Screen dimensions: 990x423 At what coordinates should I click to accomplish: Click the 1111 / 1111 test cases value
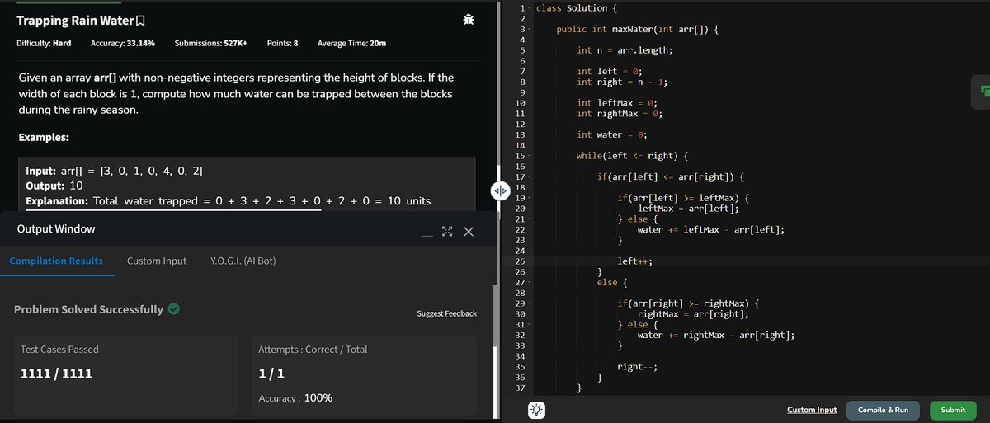click(56, 374)
